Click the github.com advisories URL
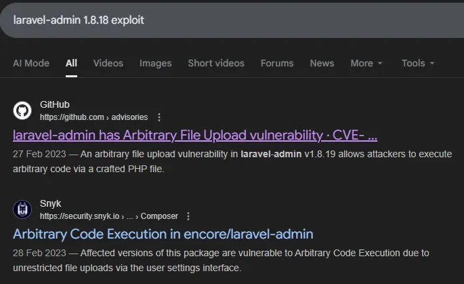Viewport: 464px width, 284px height. (93, 117)
